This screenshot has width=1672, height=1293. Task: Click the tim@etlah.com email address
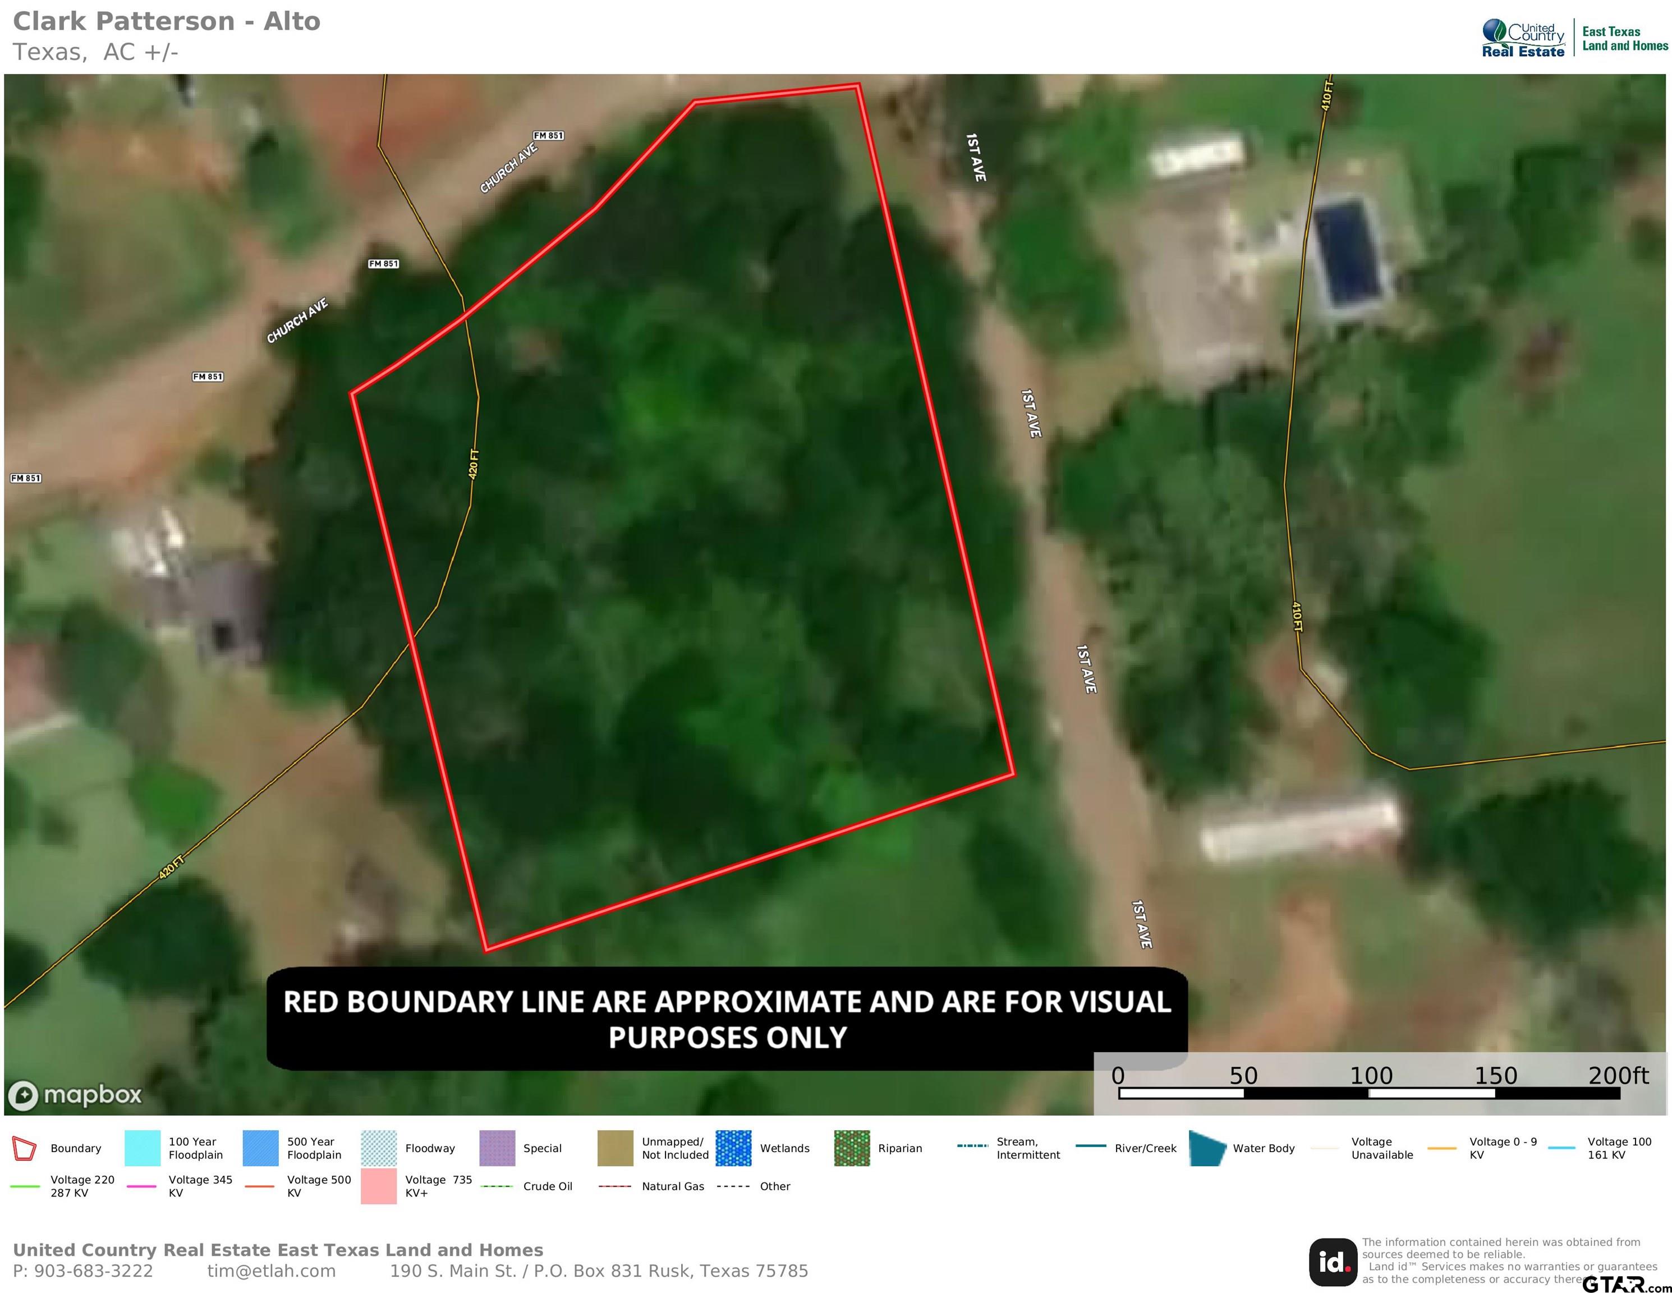[271, 1272]
